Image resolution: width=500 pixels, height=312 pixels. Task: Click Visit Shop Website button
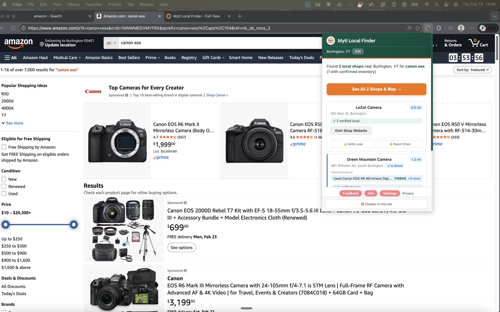[x=351, y=131]
